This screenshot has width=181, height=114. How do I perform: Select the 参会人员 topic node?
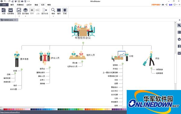(x=49, y=58)
